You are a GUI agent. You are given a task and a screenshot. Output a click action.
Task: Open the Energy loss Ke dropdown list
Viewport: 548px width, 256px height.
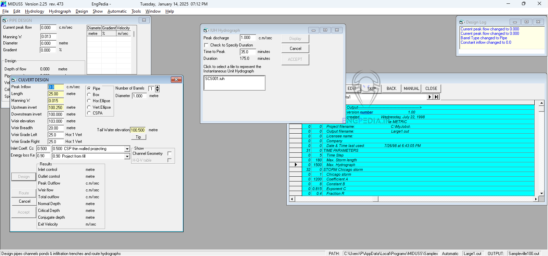tap(127, 157)
